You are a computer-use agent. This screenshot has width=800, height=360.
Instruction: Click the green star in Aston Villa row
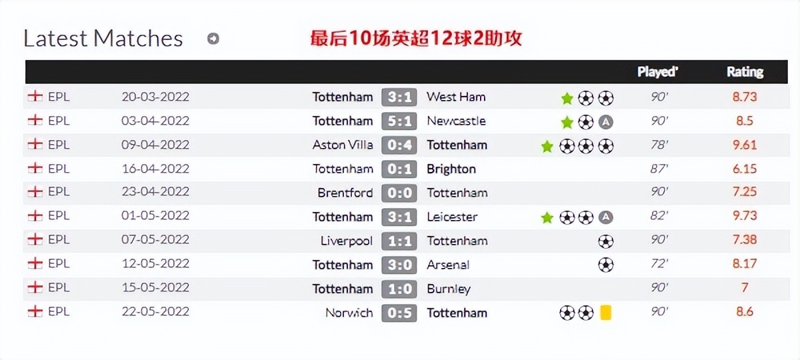click(547, 147)
